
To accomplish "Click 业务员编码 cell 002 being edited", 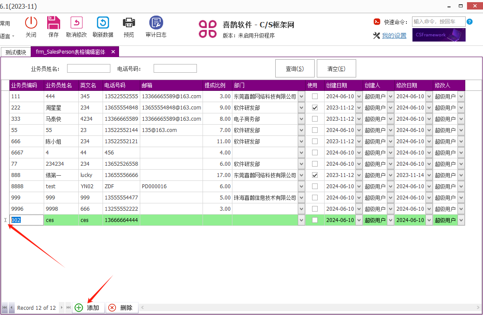I will point(26,220).
